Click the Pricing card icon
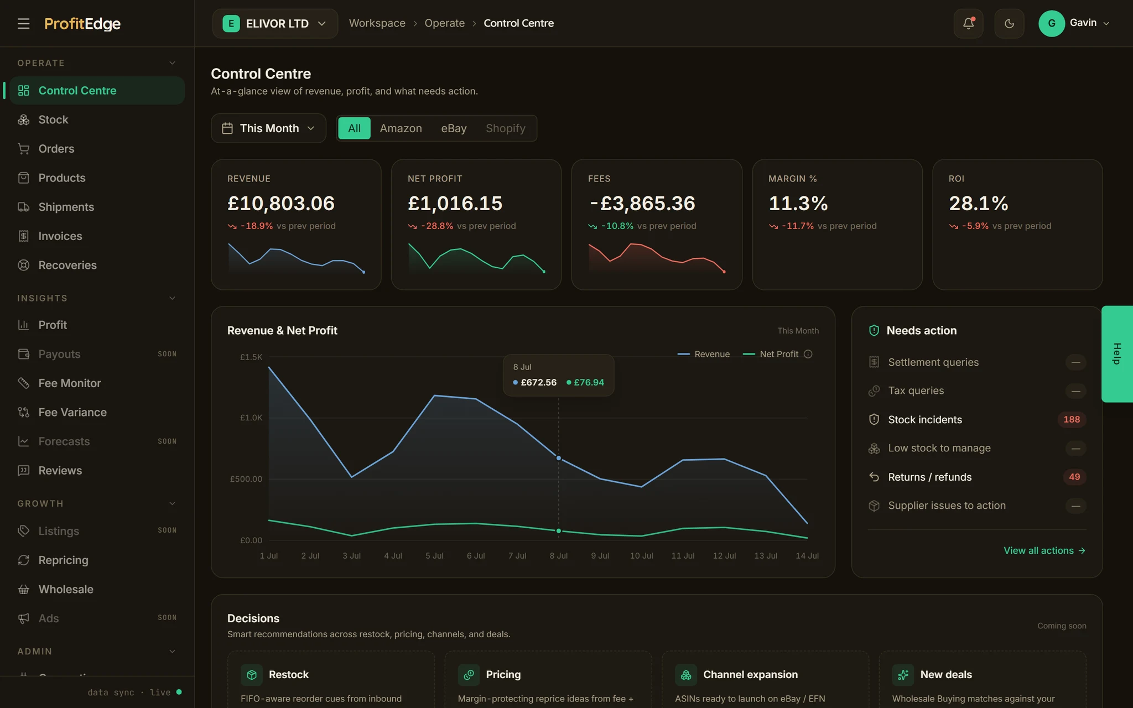This screenshot has width=1133, height=708. (x=469, y=675)
